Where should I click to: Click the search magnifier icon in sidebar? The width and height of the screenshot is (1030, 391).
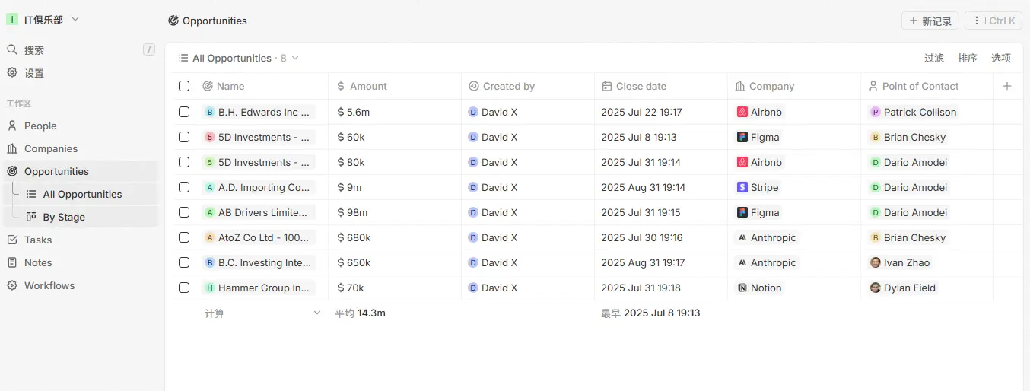click(12, 50)
